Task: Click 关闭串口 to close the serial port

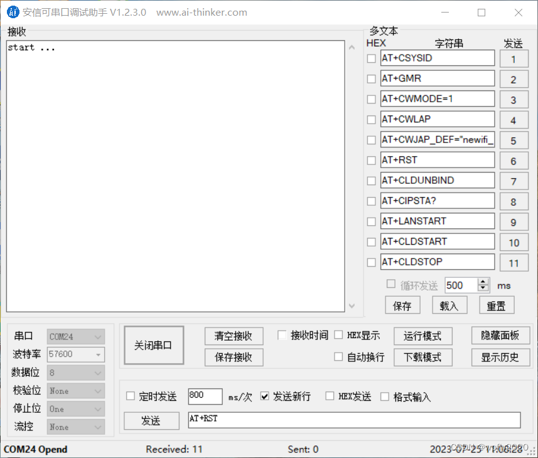Action: coord(153,344)
